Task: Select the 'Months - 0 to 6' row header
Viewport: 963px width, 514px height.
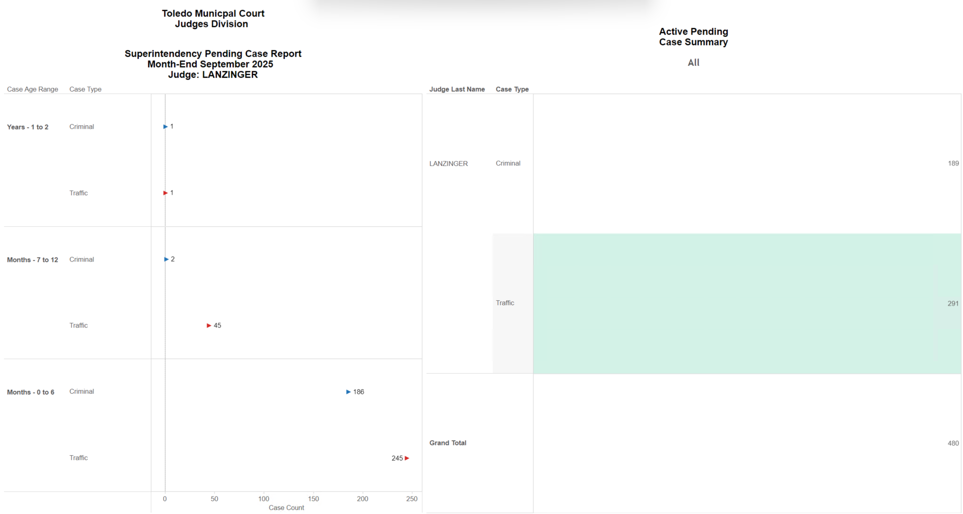Action: point(31,392)
